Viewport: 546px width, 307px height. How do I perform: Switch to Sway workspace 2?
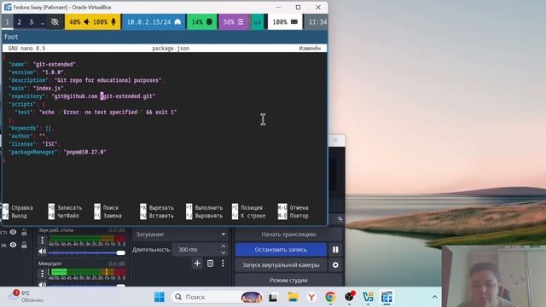(19, 22)
